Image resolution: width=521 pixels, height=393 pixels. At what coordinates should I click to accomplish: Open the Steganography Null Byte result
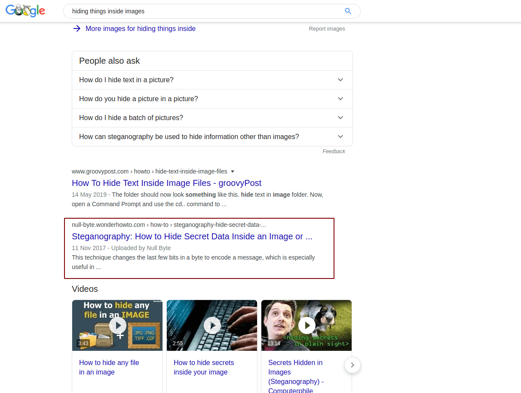point(192,236)
